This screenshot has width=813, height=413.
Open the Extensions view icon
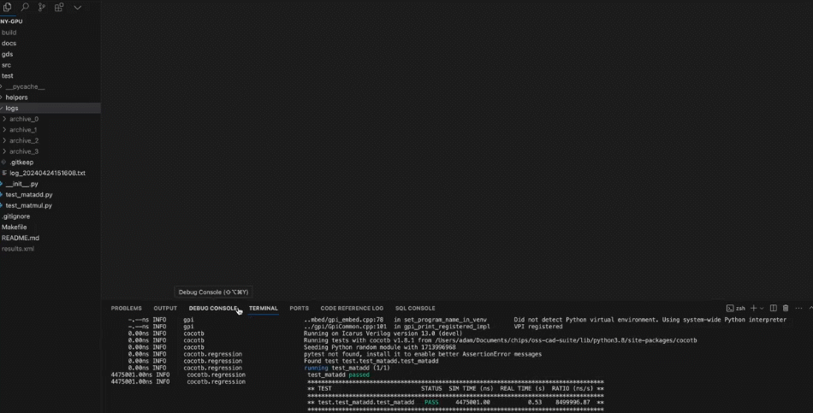(59, 7)
